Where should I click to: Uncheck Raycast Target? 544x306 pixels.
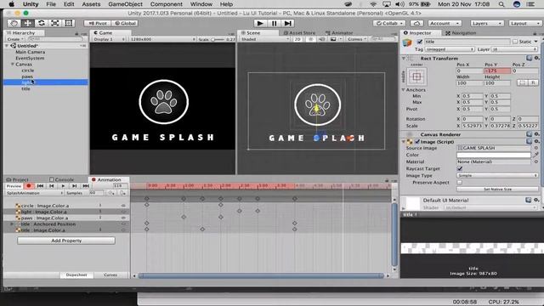coord(460,168)
